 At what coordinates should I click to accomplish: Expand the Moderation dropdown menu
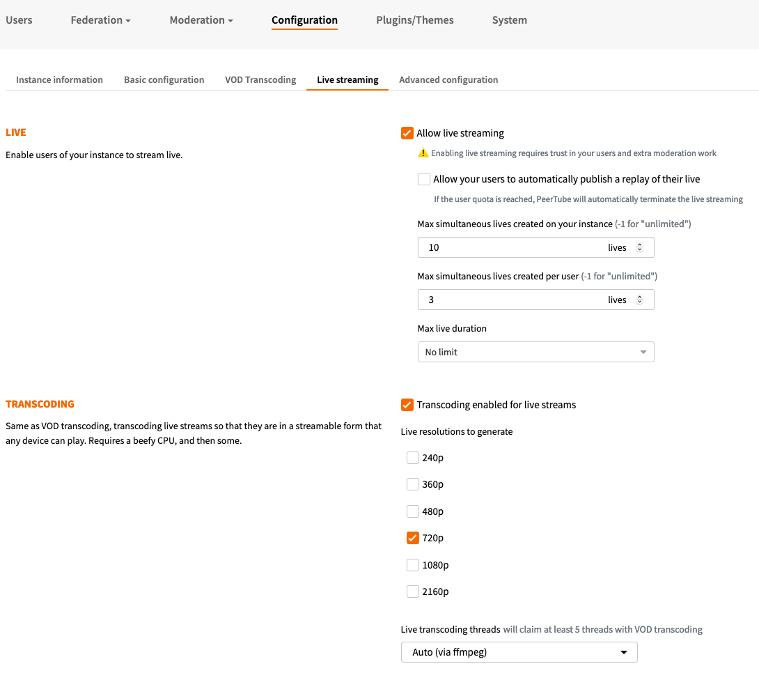[x=201, y=20]
